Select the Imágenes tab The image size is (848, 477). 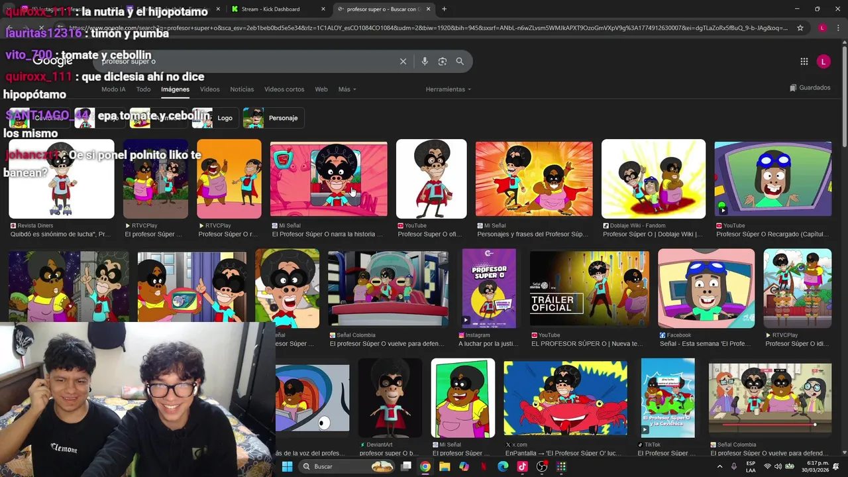(175, 89)
